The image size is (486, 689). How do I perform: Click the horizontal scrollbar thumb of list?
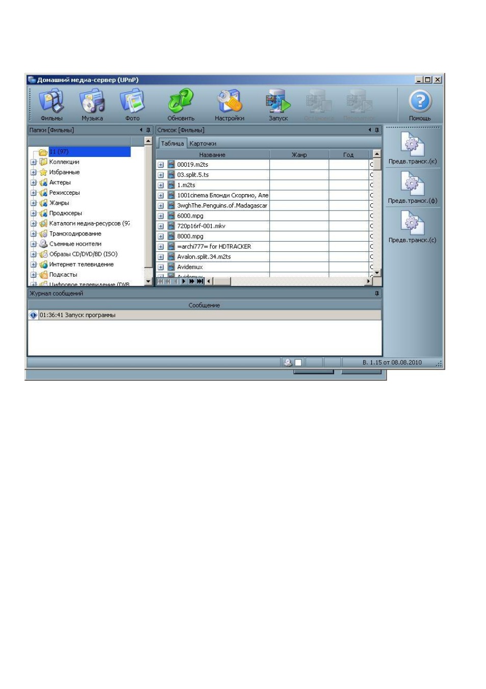coord(222,281)
